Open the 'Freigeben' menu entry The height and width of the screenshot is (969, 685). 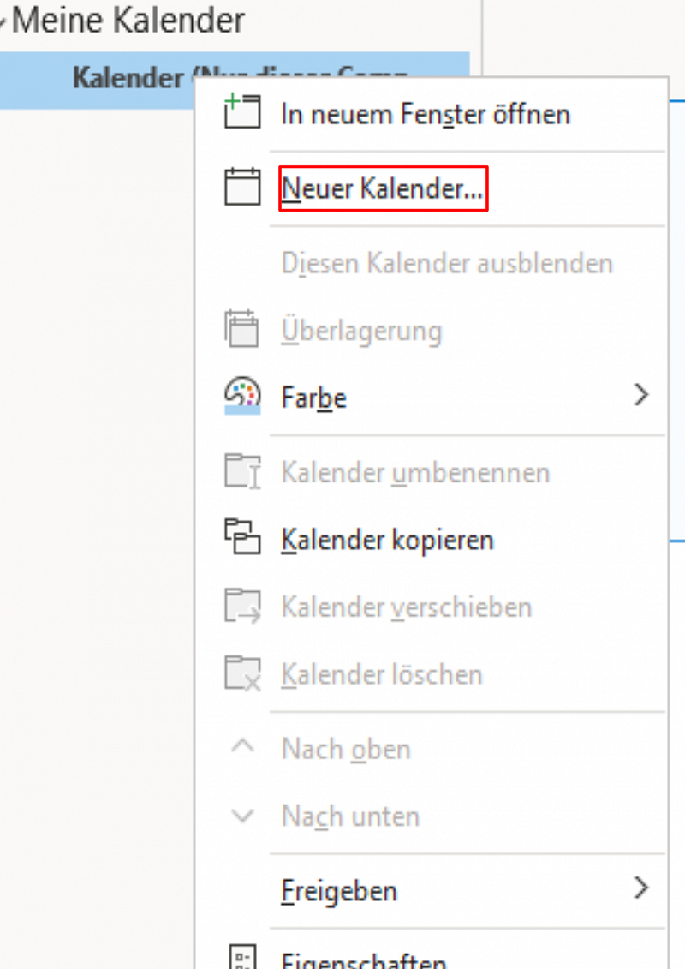point(339,891)
